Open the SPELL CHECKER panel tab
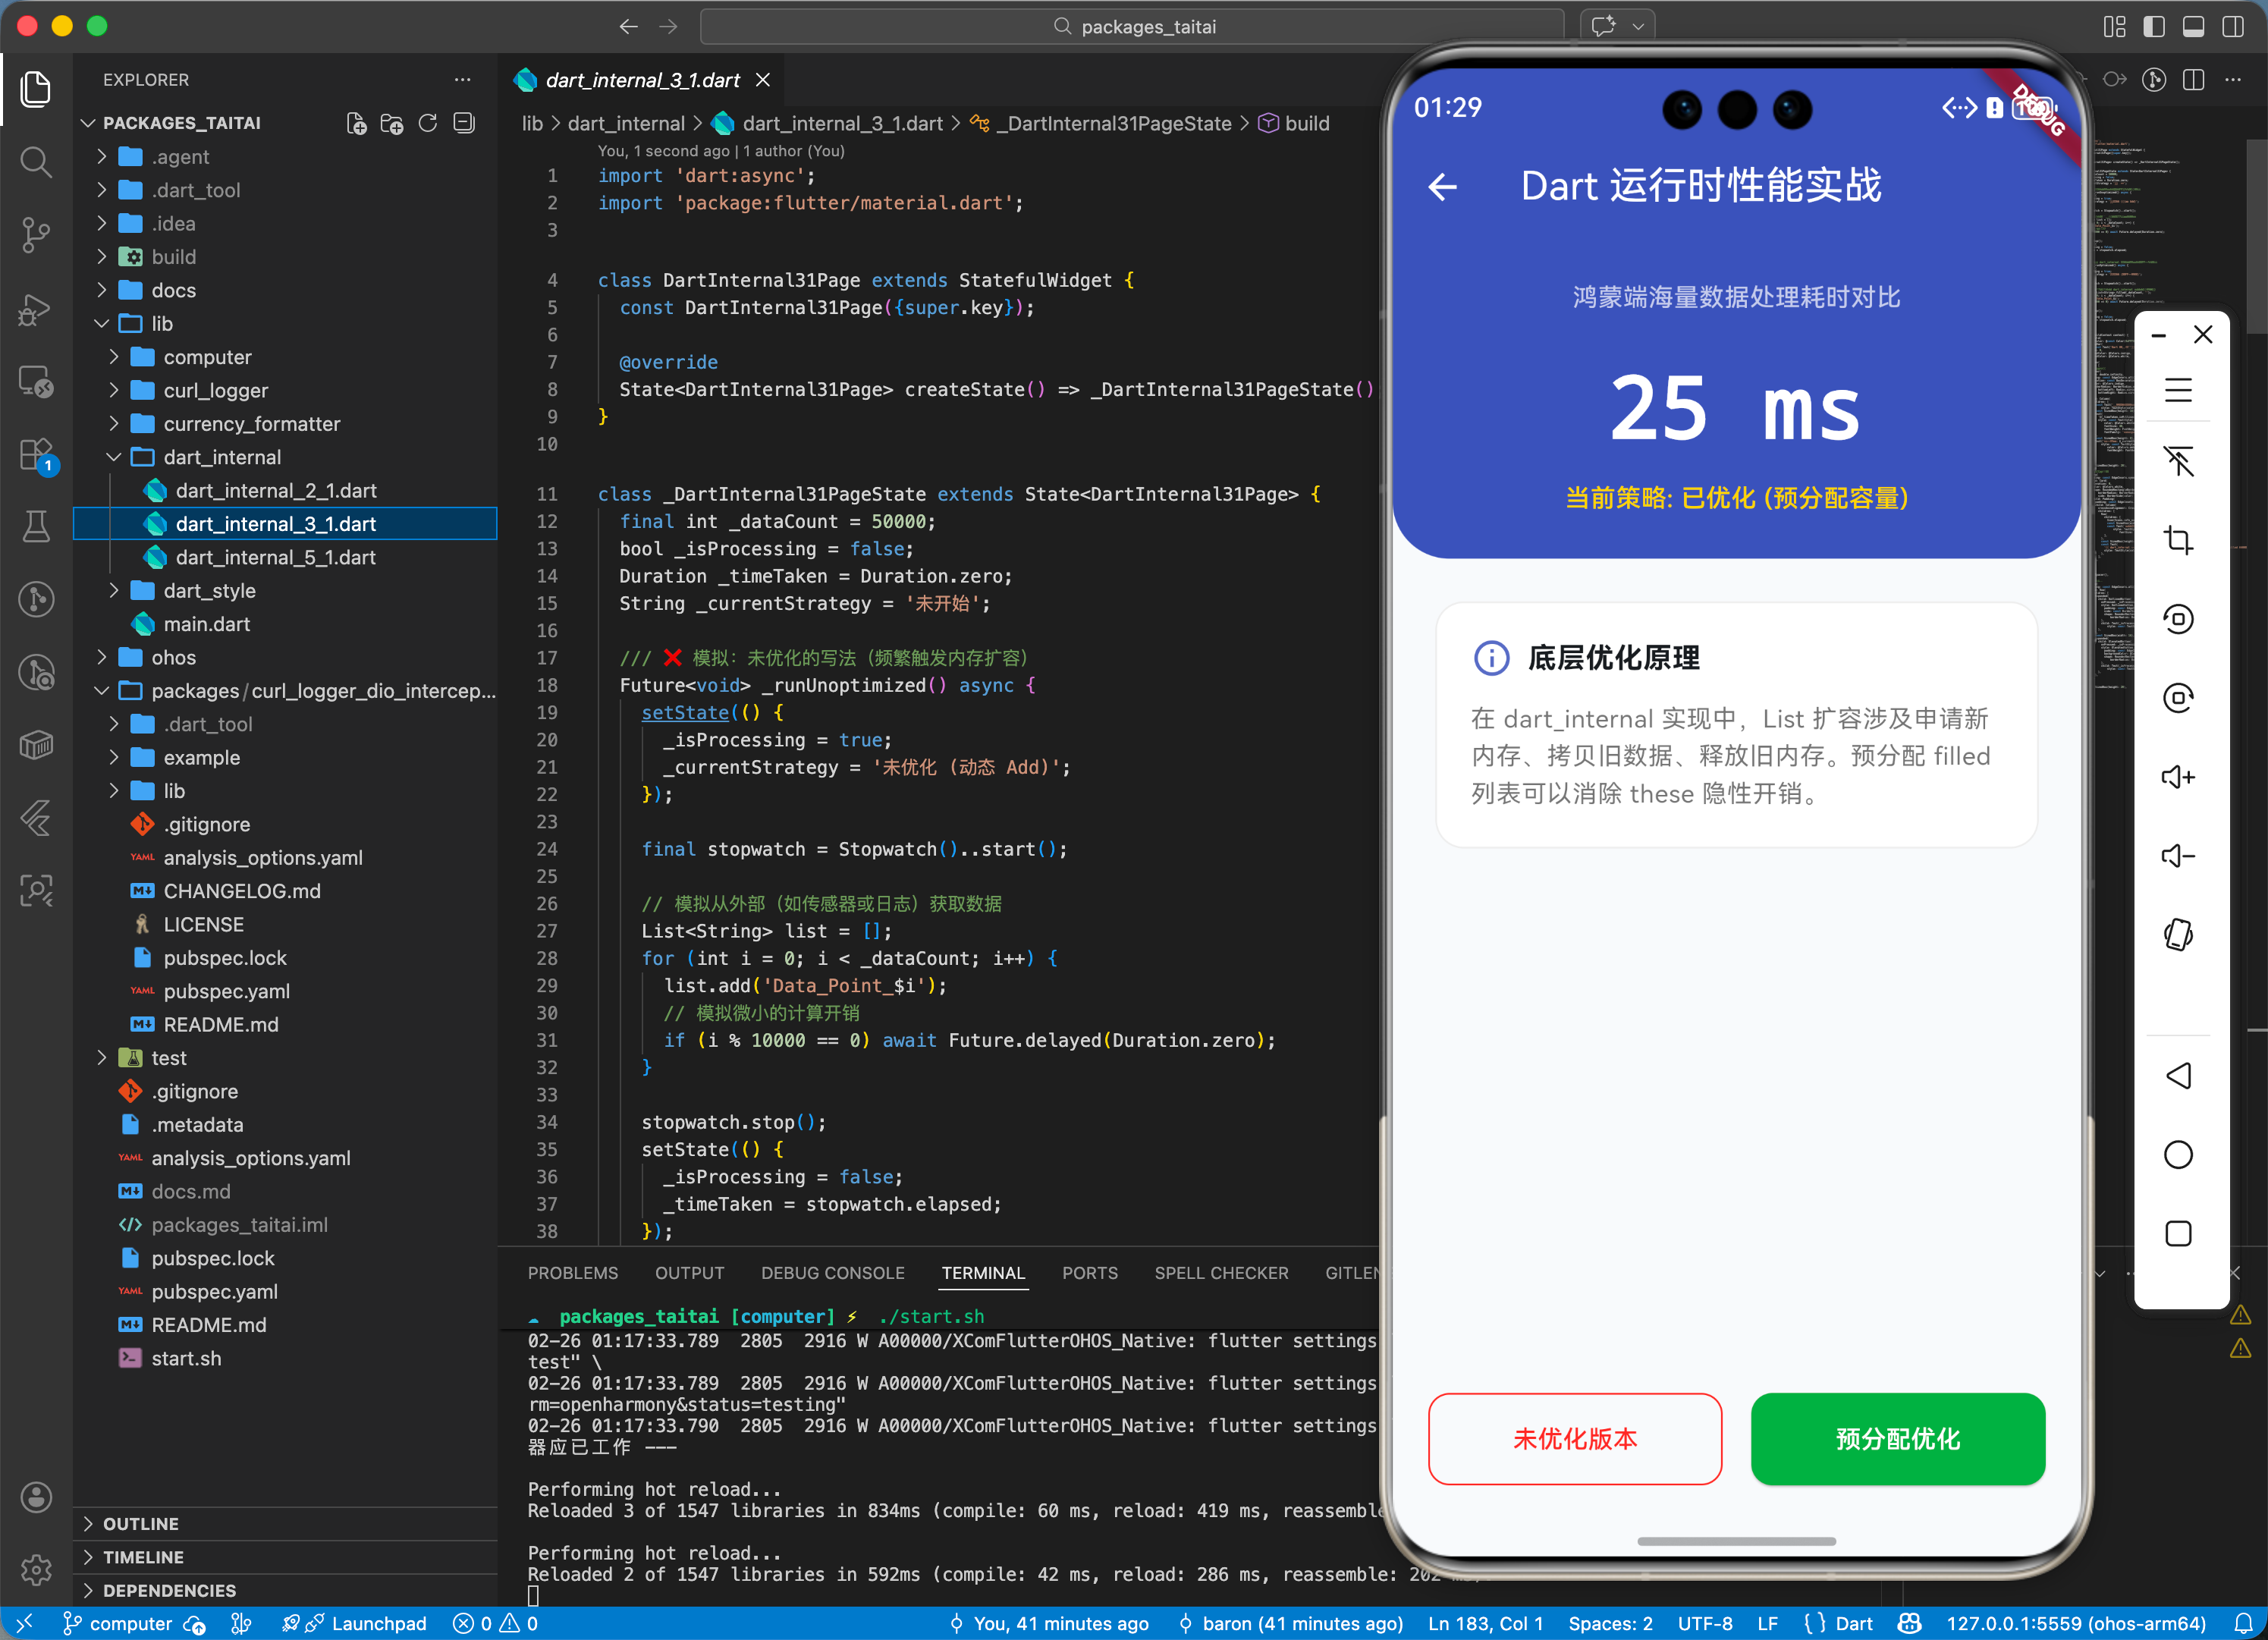This screenshot has height=1640, width=2268. (1221, 1272)
